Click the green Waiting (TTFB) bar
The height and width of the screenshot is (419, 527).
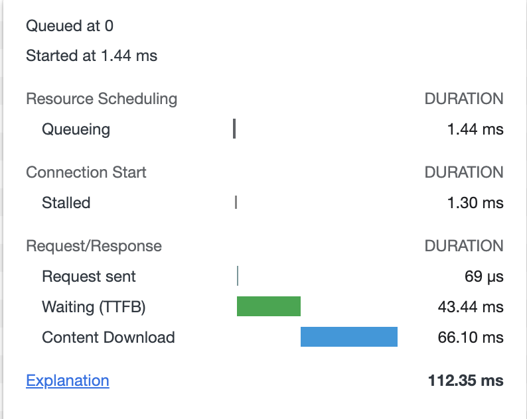click(269, 306)
